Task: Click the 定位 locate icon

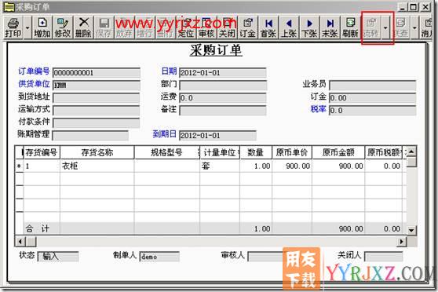Action: (186, 27)
